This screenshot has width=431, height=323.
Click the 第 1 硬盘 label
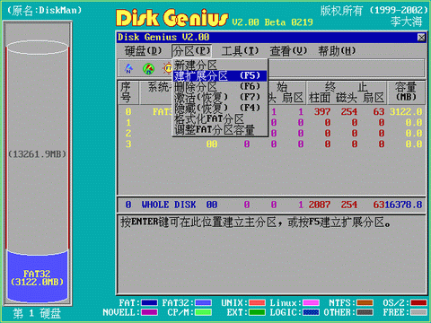37,313
